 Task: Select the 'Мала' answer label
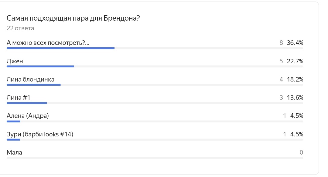click(14, 152)
